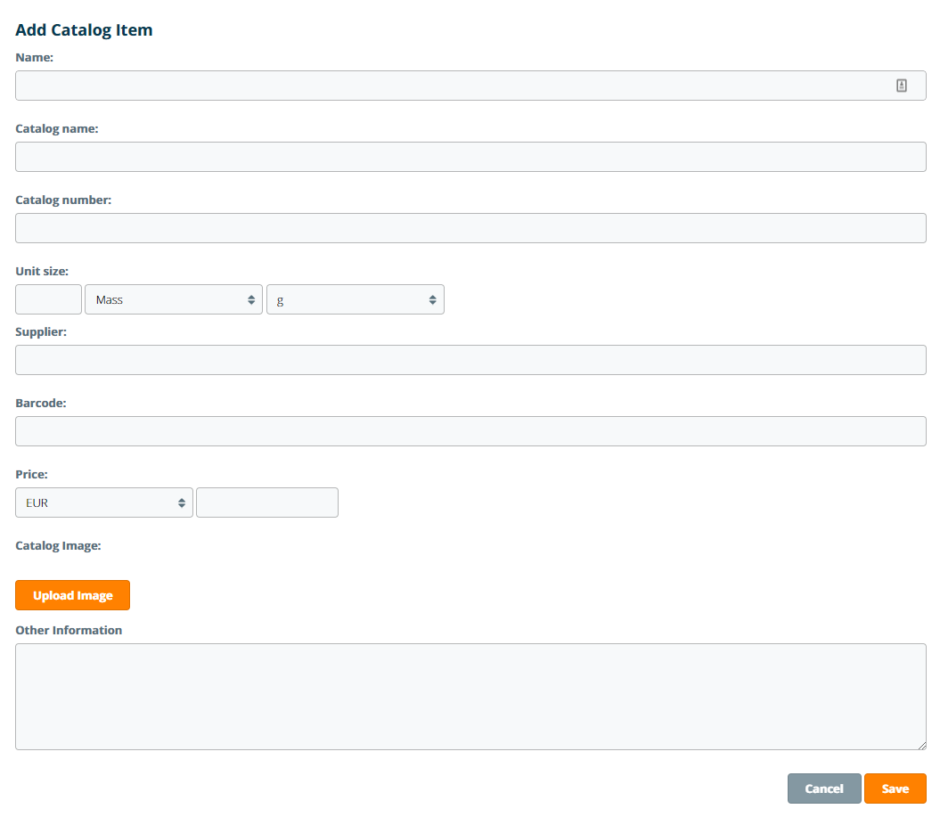Save the new catalog item
The height and width of the screenshot is (817, 940).
coord(895,788)
